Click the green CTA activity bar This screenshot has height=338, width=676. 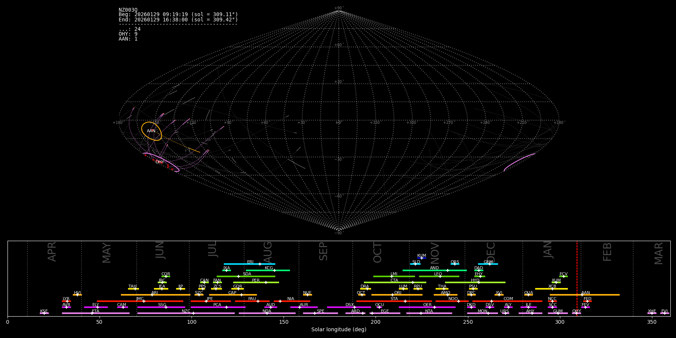coord(395,282)
